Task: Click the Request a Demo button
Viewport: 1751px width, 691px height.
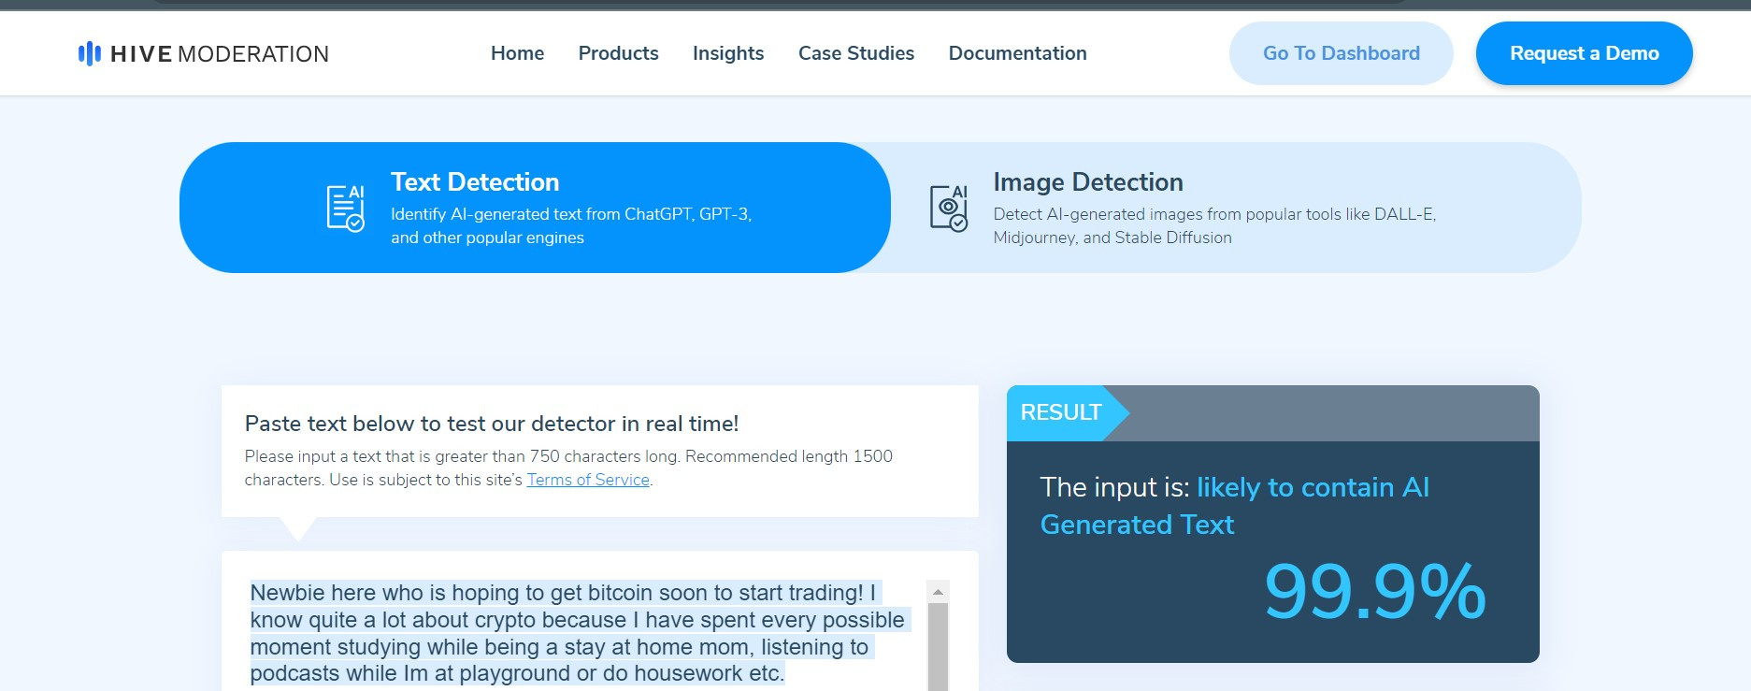Action: [x=1584, y=53]
